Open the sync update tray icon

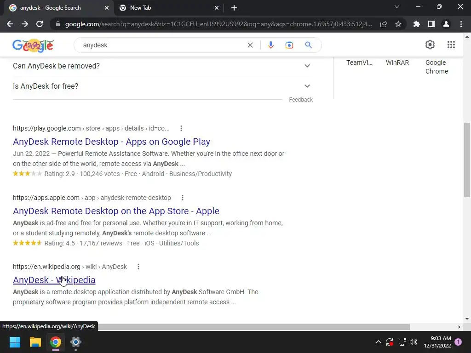[390, 342]
